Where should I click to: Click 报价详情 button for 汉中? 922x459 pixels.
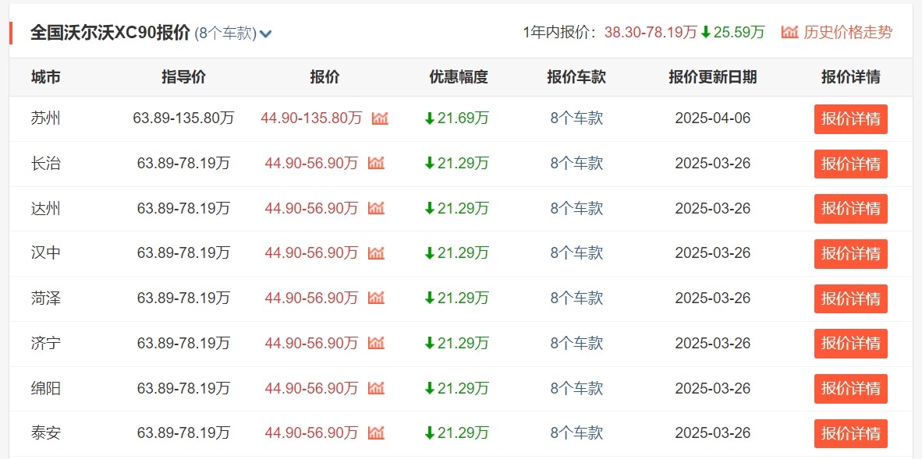[850, 254]
